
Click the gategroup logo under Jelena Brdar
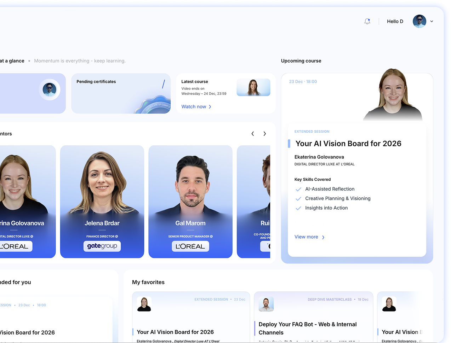click(102, 246)
